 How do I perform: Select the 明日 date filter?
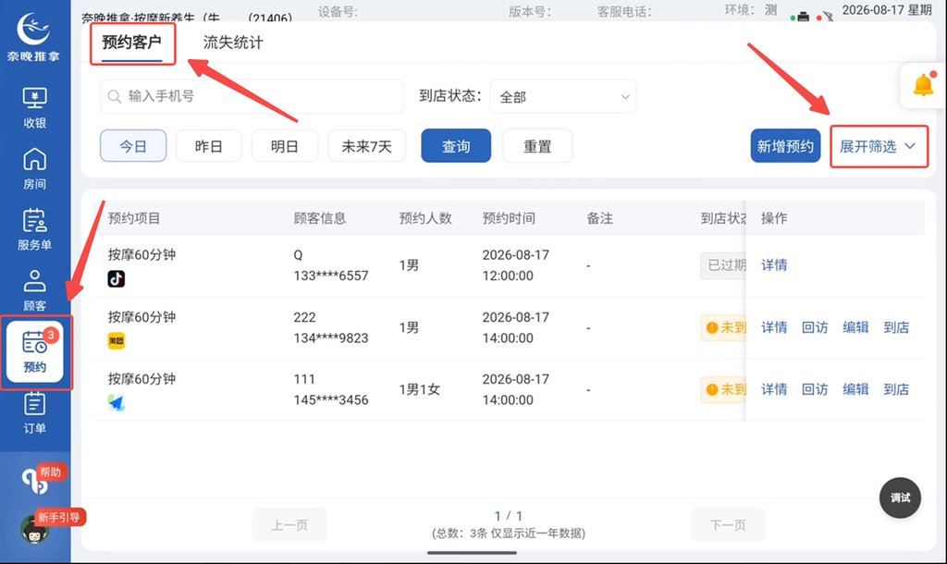click(x=285, y=145)
